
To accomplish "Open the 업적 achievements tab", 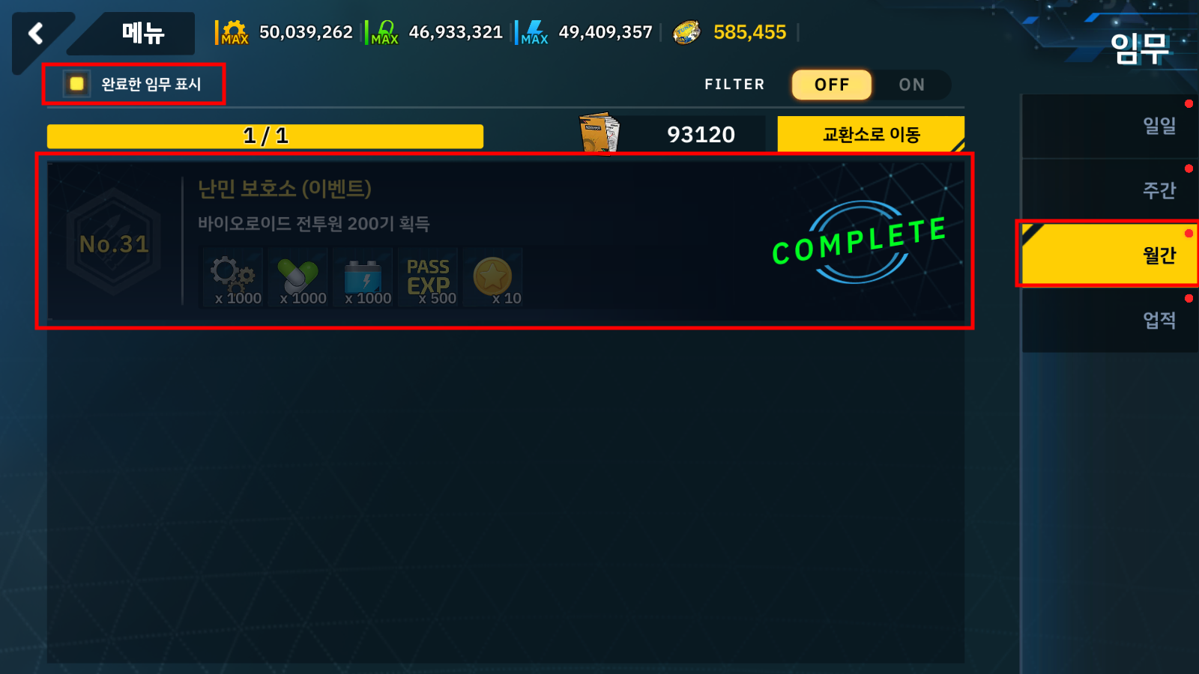I will point(1110,320).
